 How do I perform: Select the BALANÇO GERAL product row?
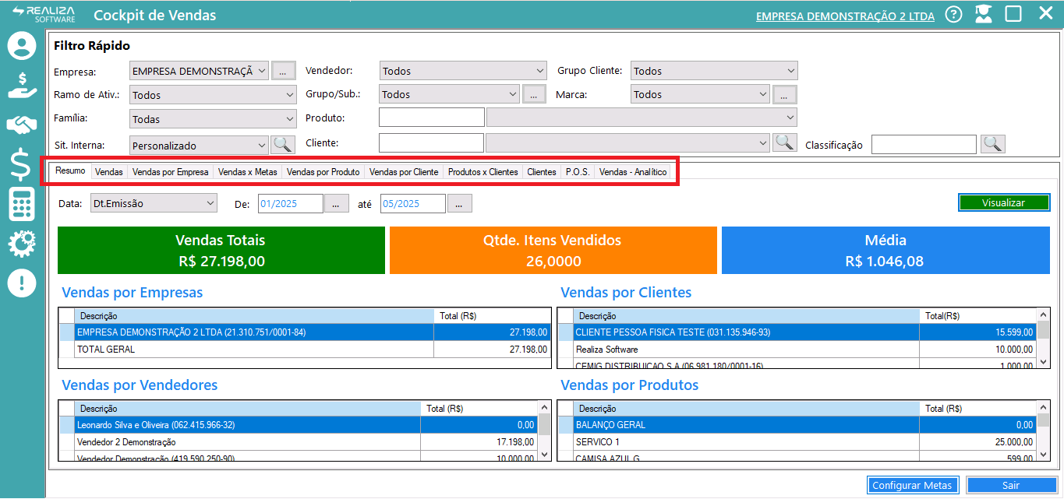797,425
